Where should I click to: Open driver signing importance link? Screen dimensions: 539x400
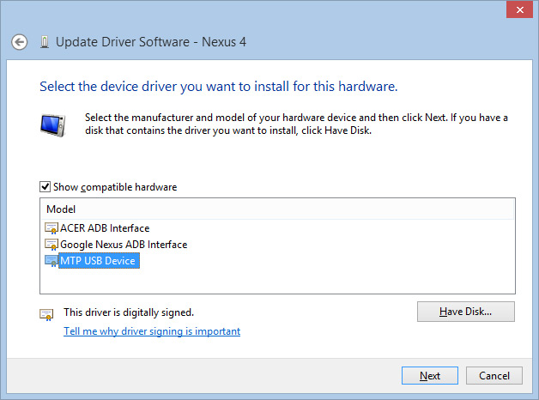[152, 331]
